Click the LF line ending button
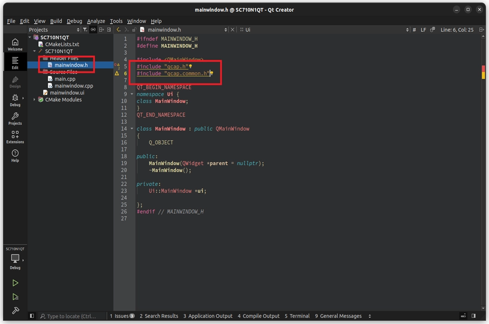Viewport: 489px width, 324px height. 423,30
